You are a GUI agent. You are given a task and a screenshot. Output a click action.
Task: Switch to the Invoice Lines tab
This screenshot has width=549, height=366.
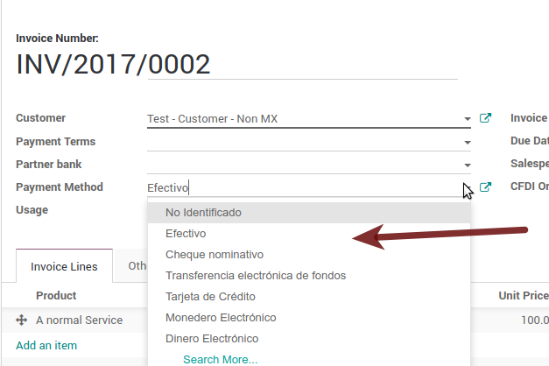[x=64, y=266]
